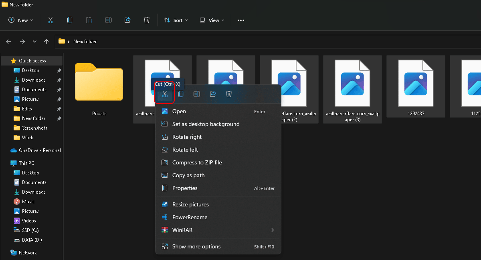Select Compress to ZIP file
This screenshot has height=260, width=481.
pyautogui.click(x=197, y=162)
